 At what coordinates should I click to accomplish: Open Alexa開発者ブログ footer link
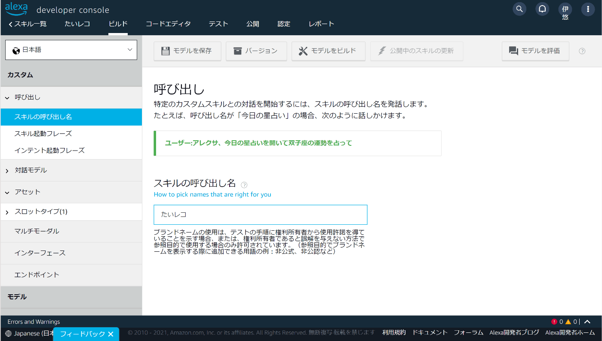[x=514, y=332]
